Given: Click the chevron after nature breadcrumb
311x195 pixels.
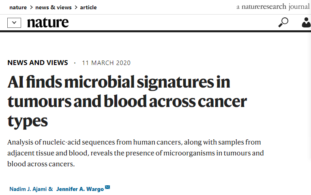Looking at the screenshot, I should pyautogui.click(x=31, y=8).
